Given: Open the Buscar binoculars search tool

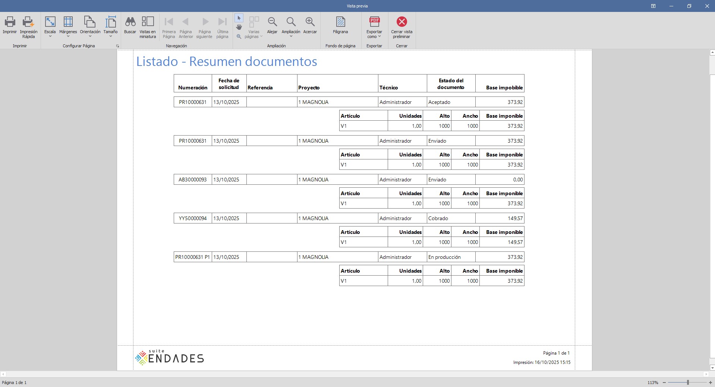Looking at the screenshot, I should pos(130,22).
